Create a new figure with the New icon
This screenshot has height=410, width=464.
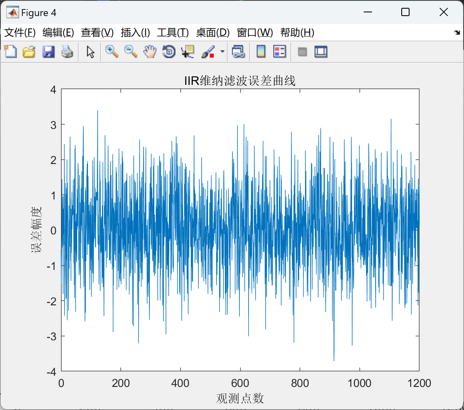point(10,52)
